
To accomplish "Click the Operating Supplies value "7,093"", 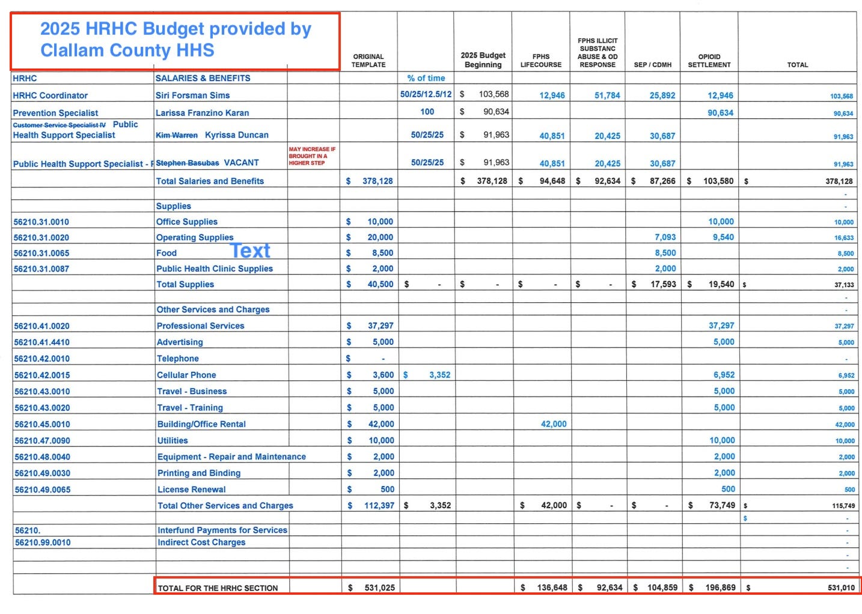I will point(665,237).
